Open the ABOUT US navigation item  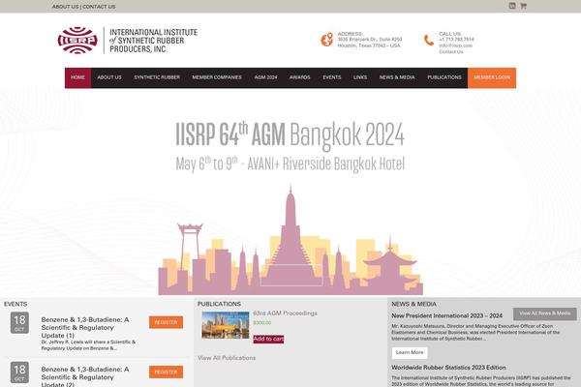pos(109,77)
